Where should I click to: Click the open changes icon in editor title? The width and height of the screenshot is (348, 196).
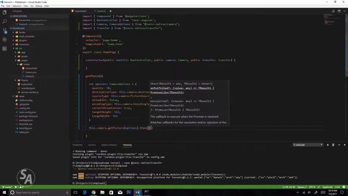click(x=333, y=11)
